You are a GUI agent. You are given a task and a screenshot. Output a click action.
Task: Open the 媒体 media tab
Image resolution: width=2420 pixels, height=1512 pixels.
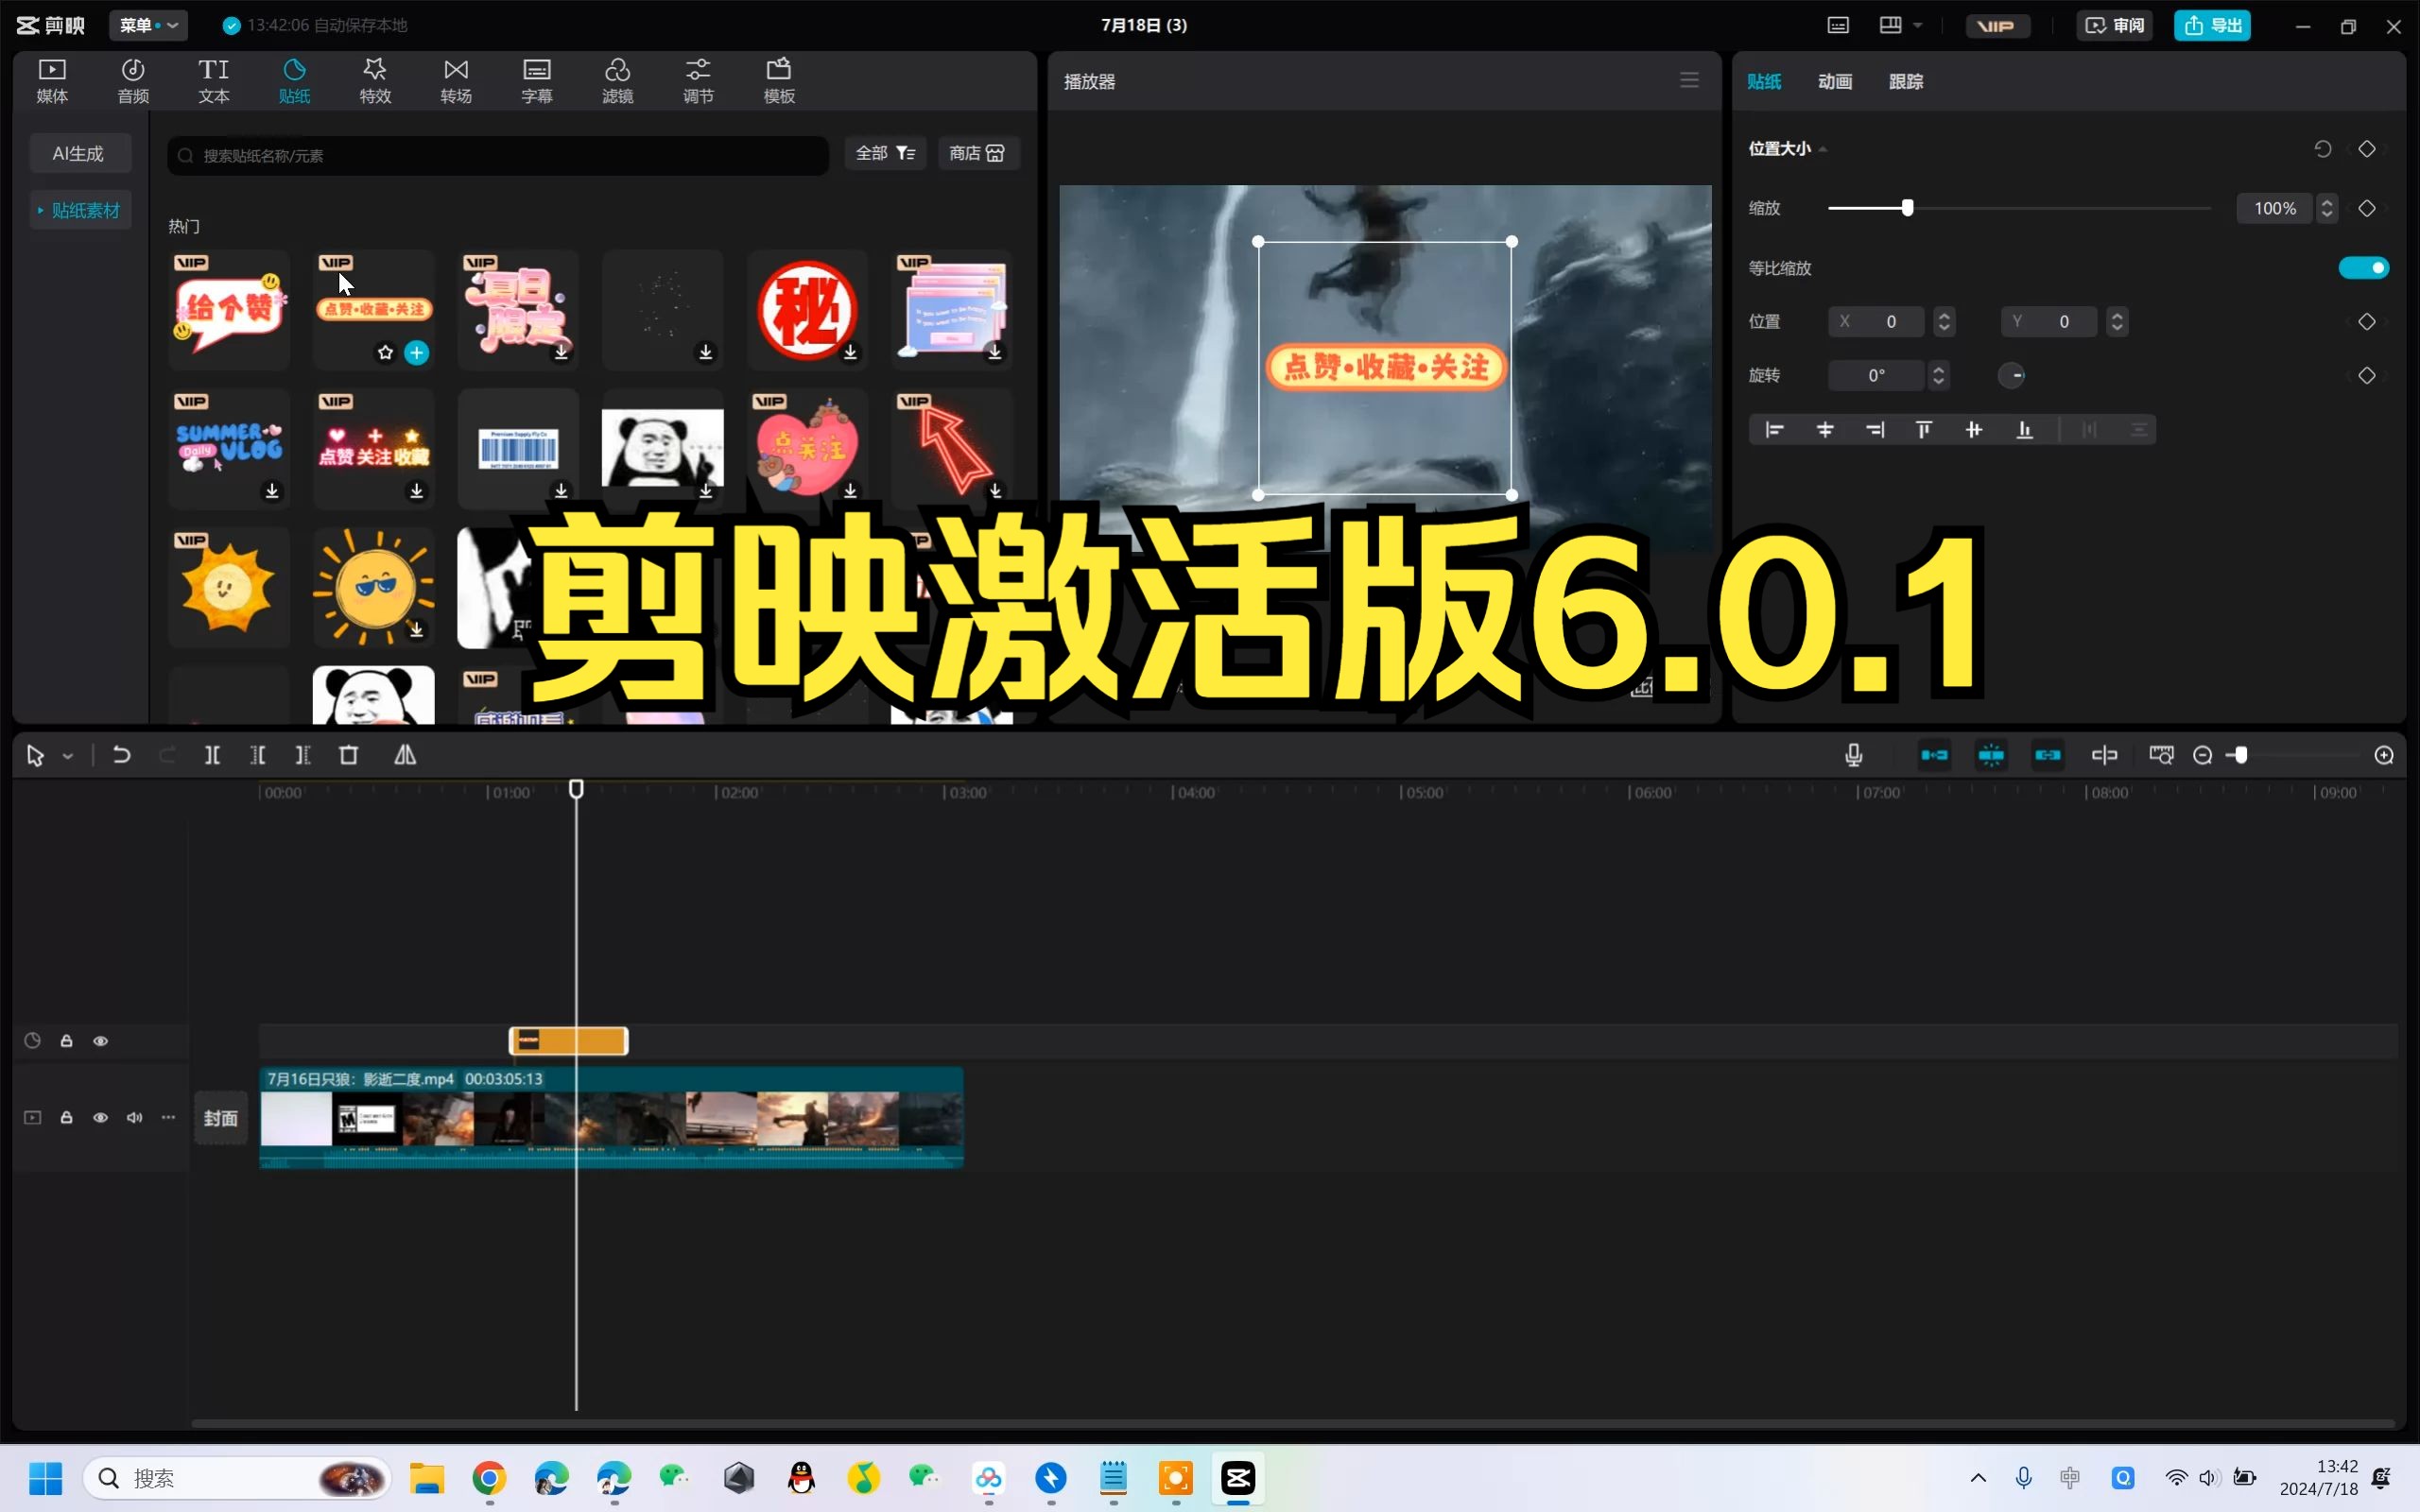click(x=52, y=81)
